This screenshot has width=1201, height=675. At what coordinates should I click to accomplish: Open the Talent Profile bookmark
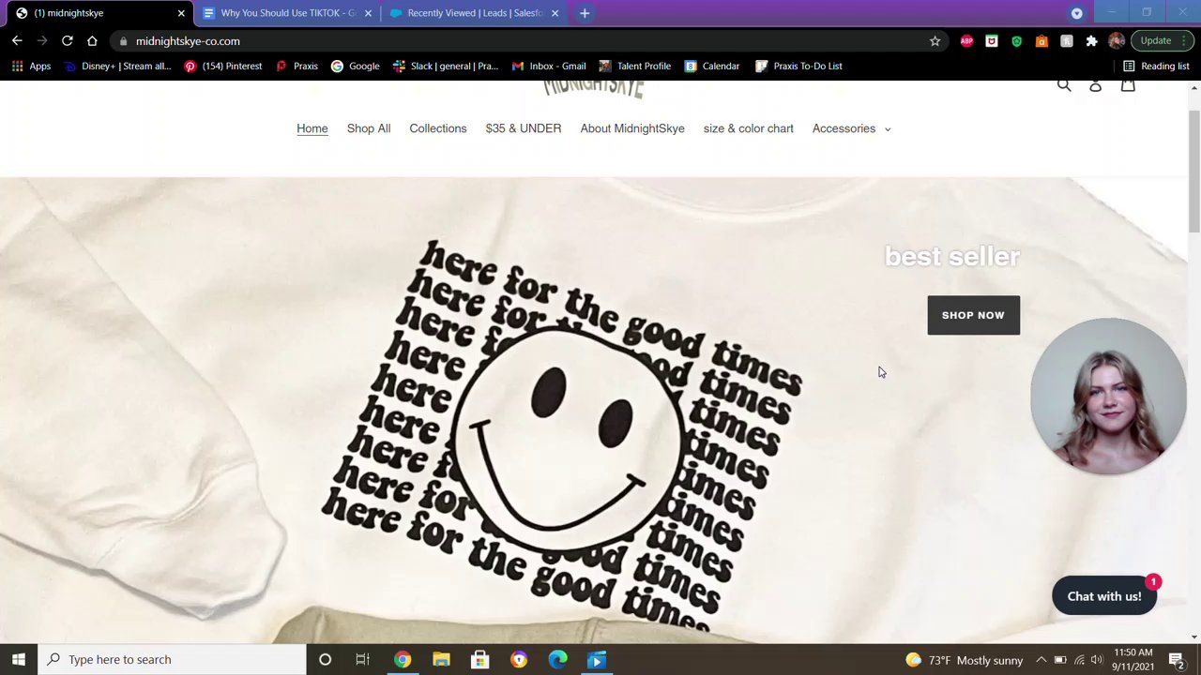pos(635,66)
